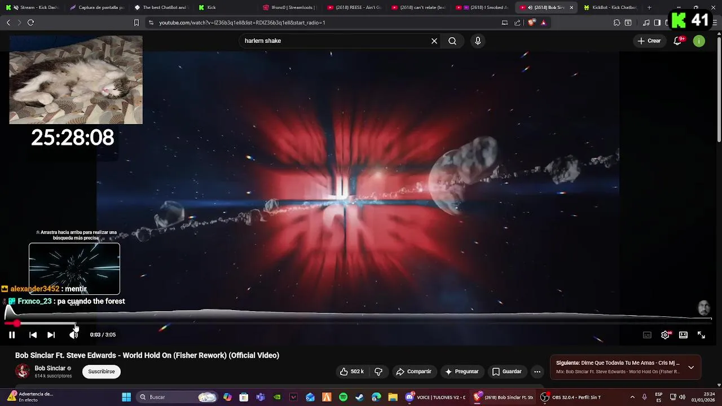Open the Brave Rewards triangle icon
Image resolution: width=722 pixels, height=406 pixels.
click(543, 23)
